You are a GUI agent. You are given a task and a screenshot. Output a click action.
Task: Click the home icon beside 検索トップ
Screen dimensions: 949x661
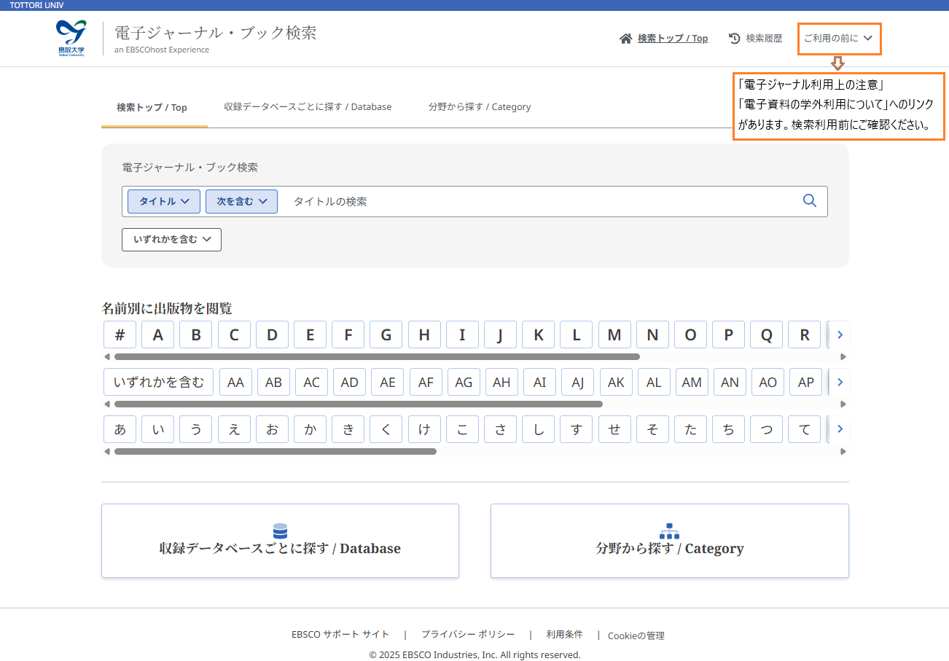point(625,39)
